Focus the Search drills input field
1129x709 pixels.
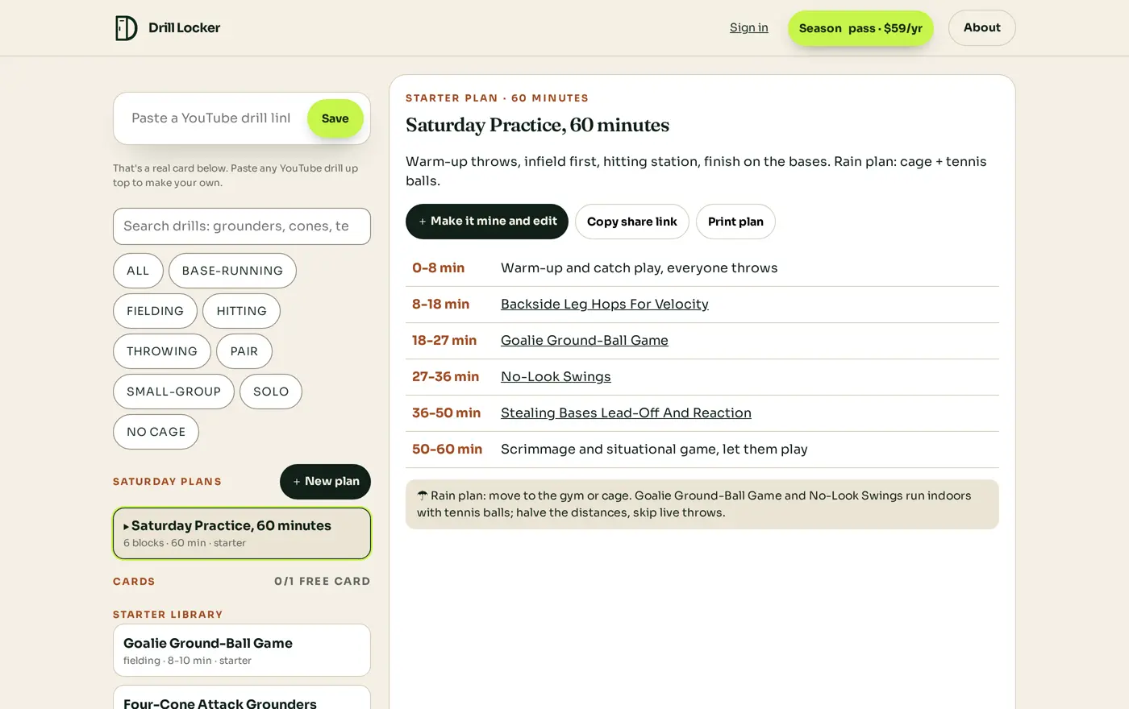242,226
